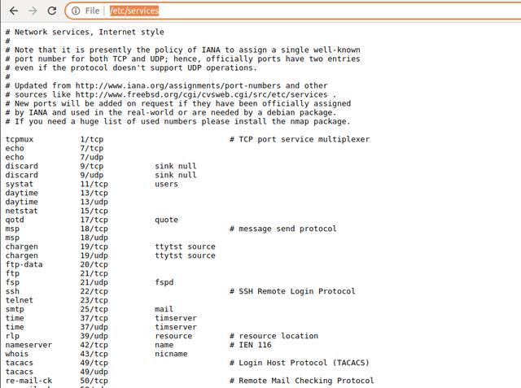521x388 pixels.
Task: Click the iana.org port-numbers URL text
Action: (x=177, y=85)
